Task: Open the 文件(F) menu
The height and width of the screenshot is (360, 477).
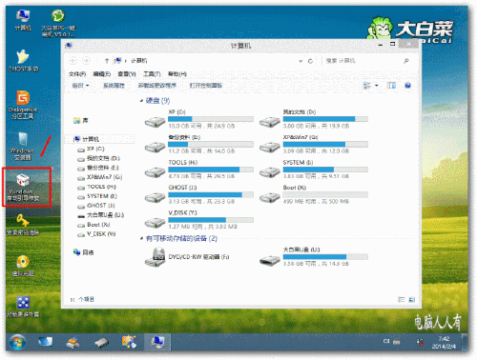Action: 77,74
